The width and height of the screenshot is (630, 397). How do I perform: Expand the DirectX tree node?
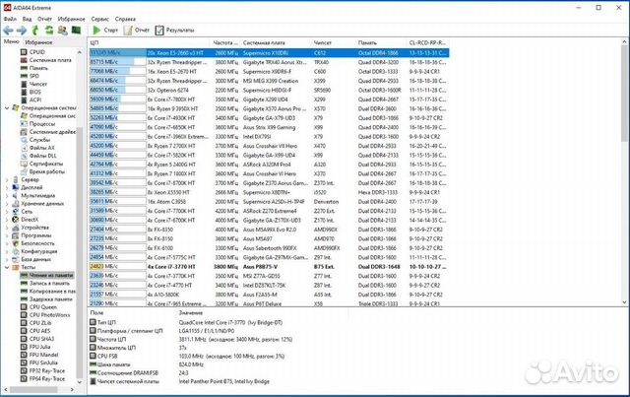tap(7, 220)
